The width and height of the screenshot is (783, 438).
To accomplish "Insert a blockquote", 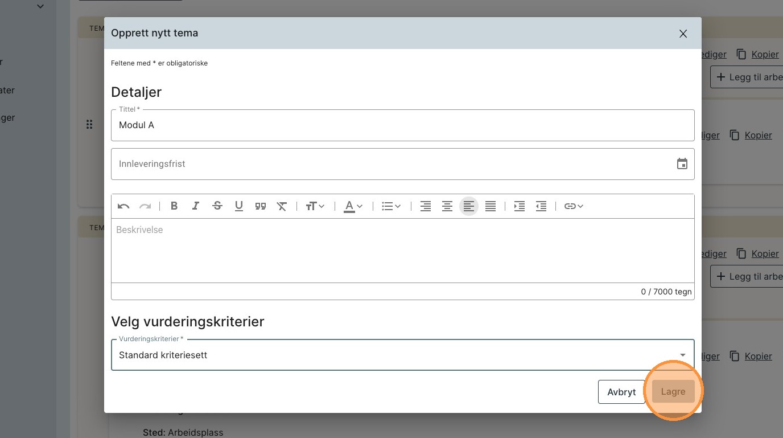I will (261, 206).
